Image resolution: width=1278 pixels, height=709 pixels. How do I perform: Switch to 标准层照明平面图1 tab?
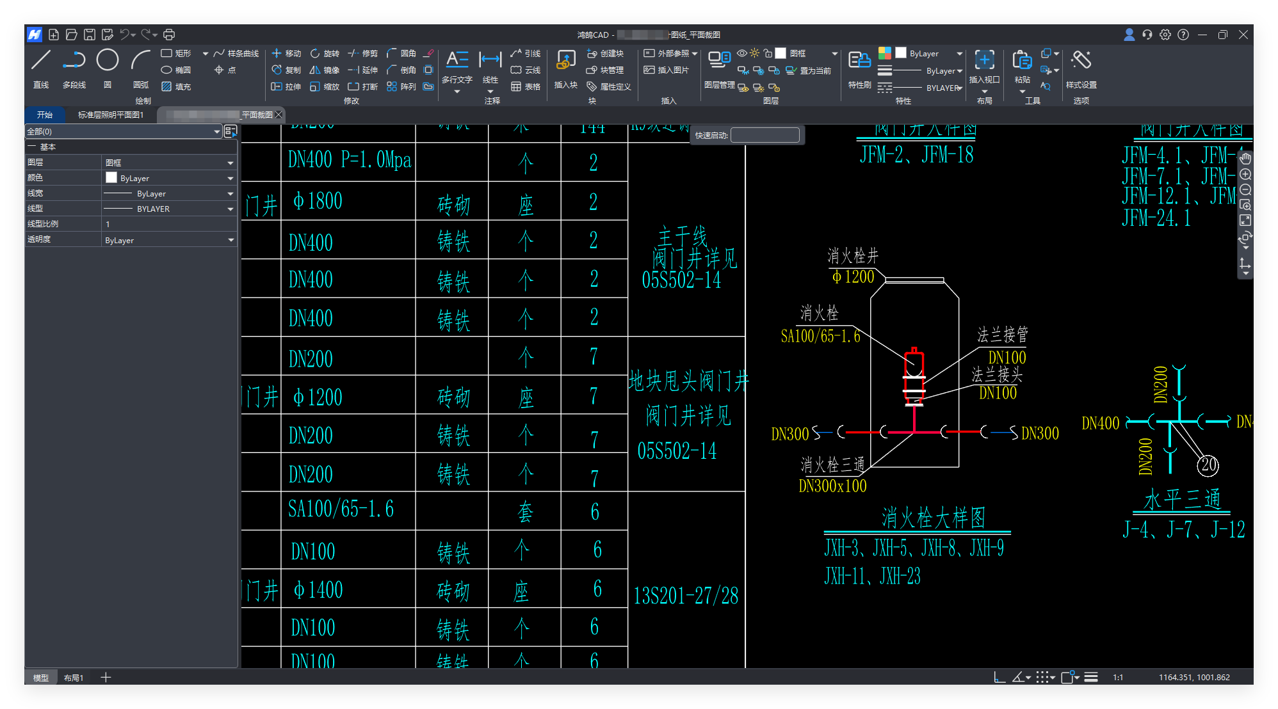point(111,115)
